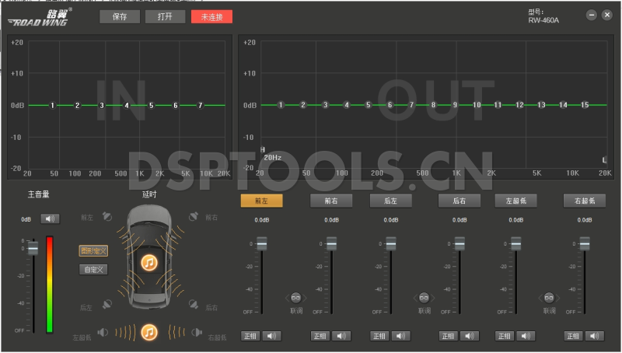Mute the master volume speaker icon
The image size is (622, 353).
[x=51, y=219]
